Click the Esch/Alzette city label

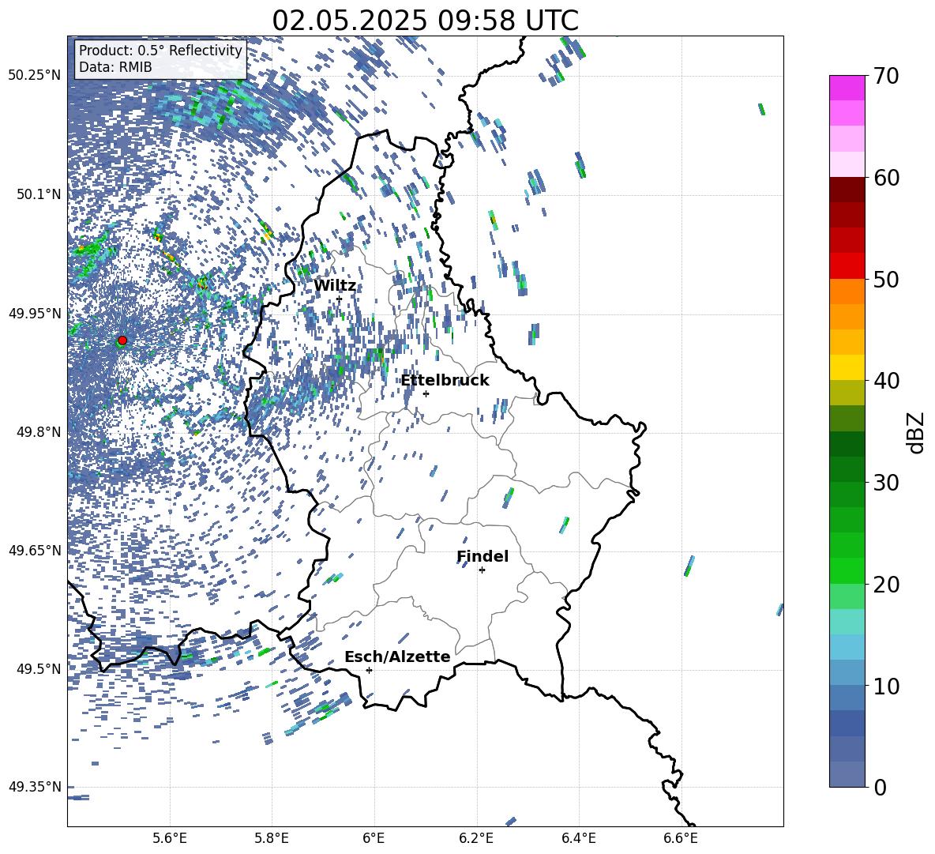397,656
